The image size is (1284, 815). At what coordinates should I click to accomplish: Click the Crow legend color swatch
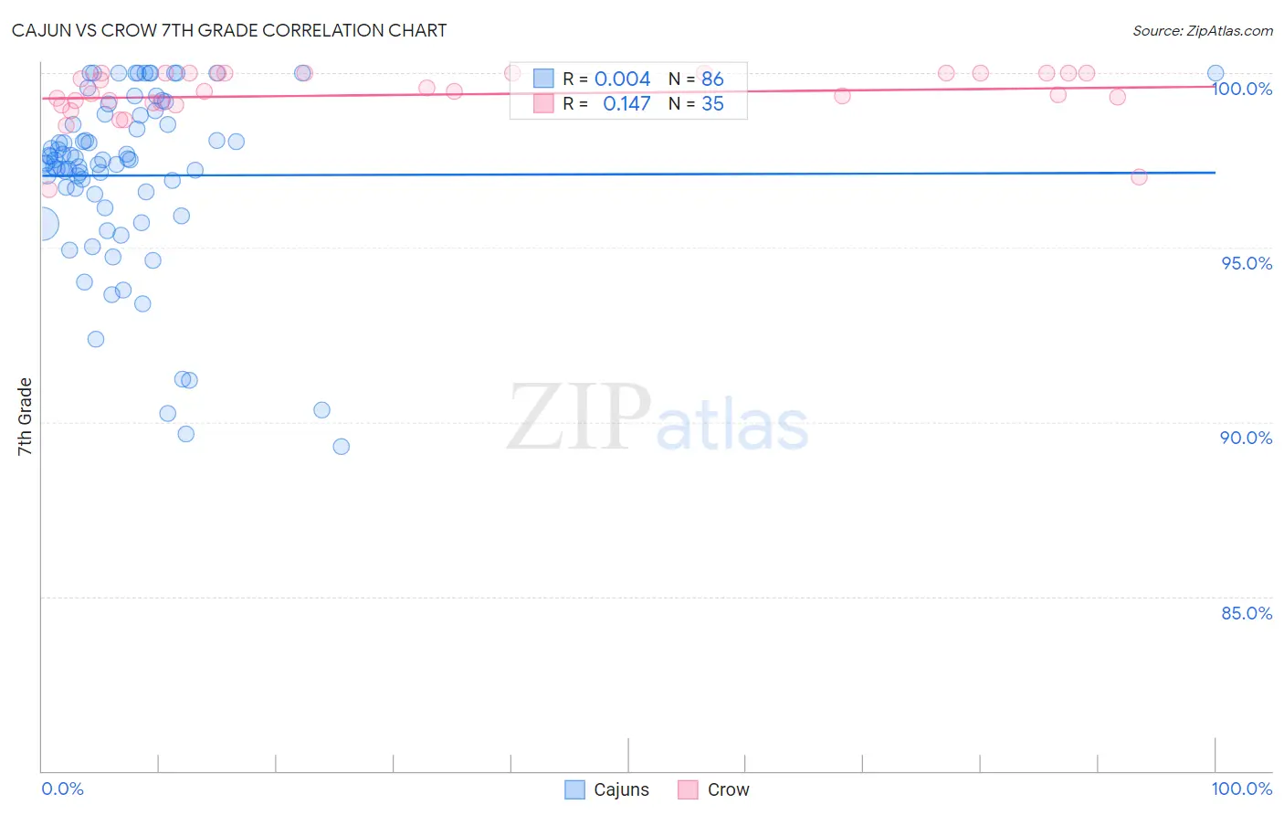pos(688,789)
